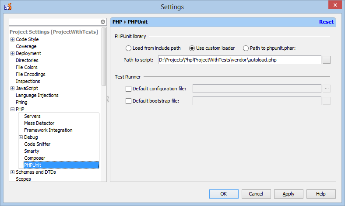Open the Composer settings page
This screenshot has width=345, height=206.
[x=35, y=158]
